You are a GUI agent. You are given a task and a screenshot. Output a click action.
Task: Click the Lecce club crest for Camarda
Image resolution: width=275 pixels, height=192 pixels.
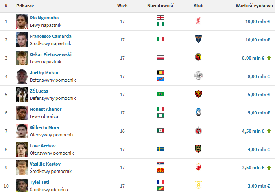click(198, 39)
